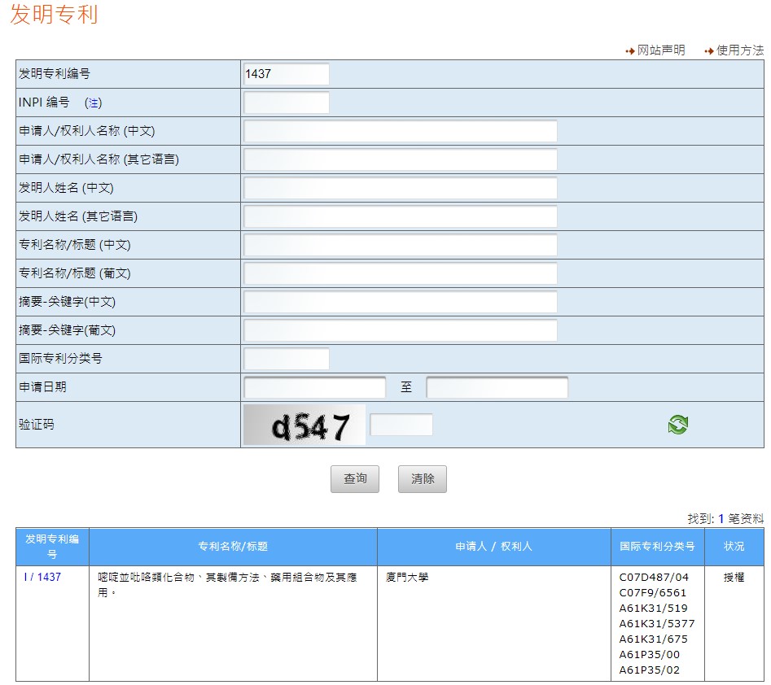Select classification code A61K31/519
The height and width of the screenshot is (685, 771).
(653, 608)
